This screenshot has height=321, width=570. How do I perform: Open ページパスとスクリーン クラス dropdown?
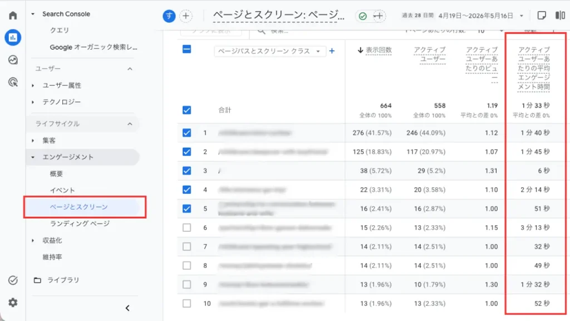tap(269, 51)
